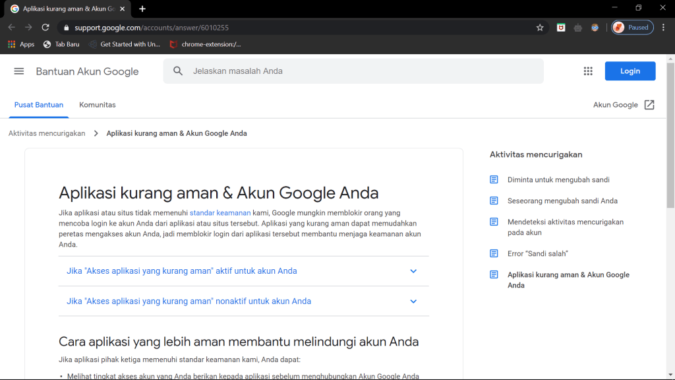Screen dimensions: 675x380
Task: Select the Pusat Bantuan tab
Action: 39,105
